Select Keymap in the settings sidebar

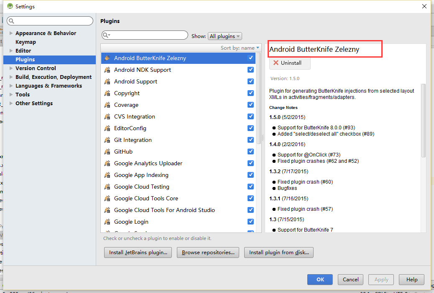[x=26, y=42]
